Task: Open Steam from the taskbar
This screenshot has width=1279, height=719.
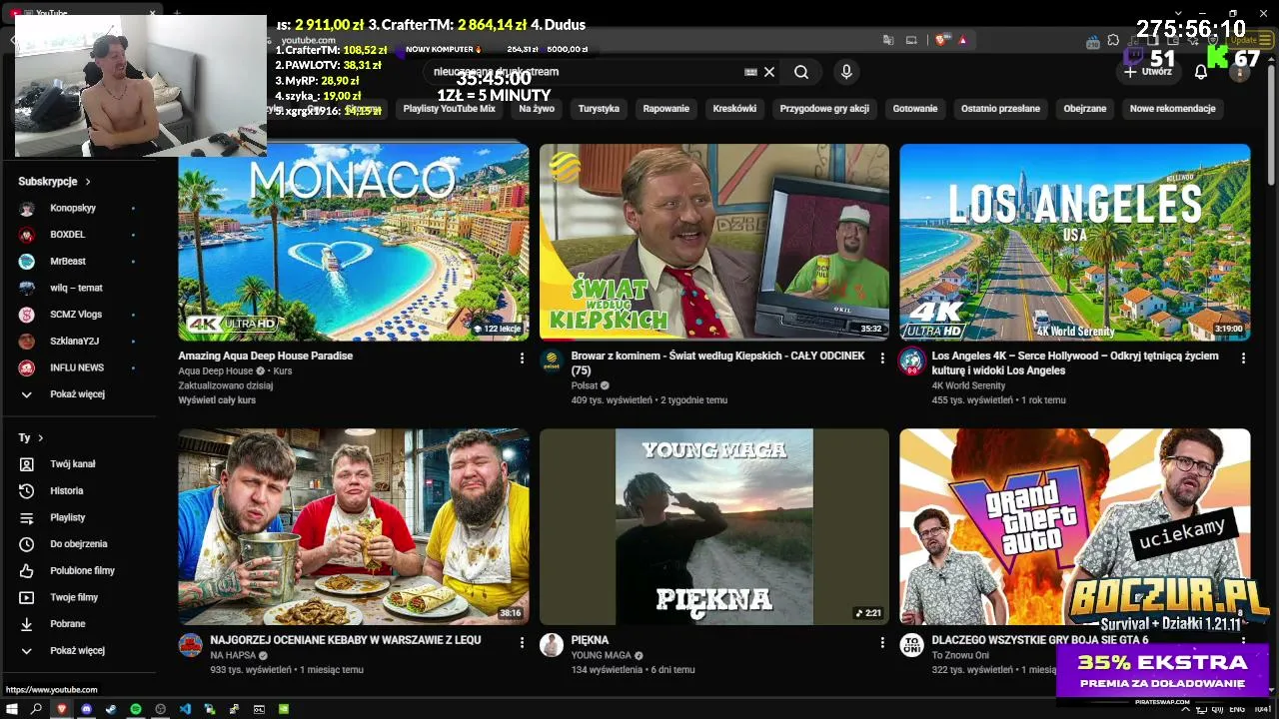Action: [111, 709]
